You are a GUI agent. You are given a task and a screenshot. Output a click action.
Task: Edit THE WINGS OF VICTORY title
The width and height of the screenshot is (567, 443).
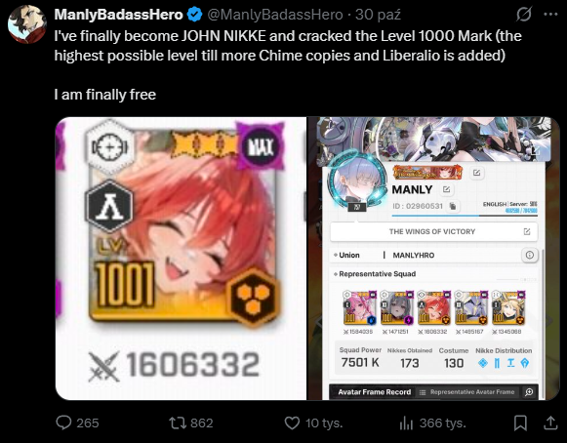click(x=527, y=231)
